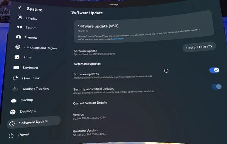Open Keyboard settings

30,68
